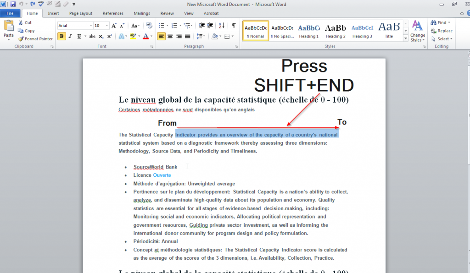The image size is (470, 273).
Task: Click Text Effects glowing A icon
Action: coord(121,36)
